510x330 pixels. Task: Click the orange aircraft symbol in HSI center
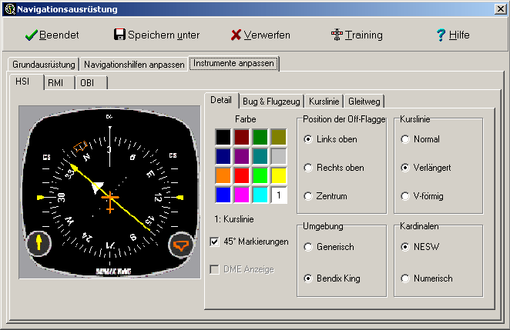coord(110,202)
